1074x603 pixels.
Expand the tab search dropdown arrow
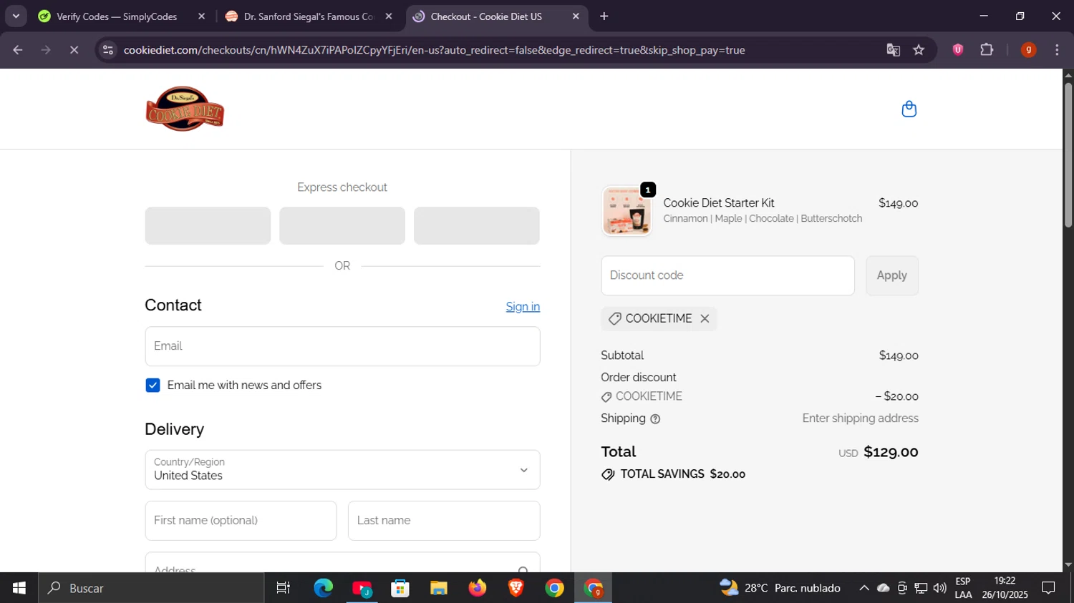click(x=16, y=16)
